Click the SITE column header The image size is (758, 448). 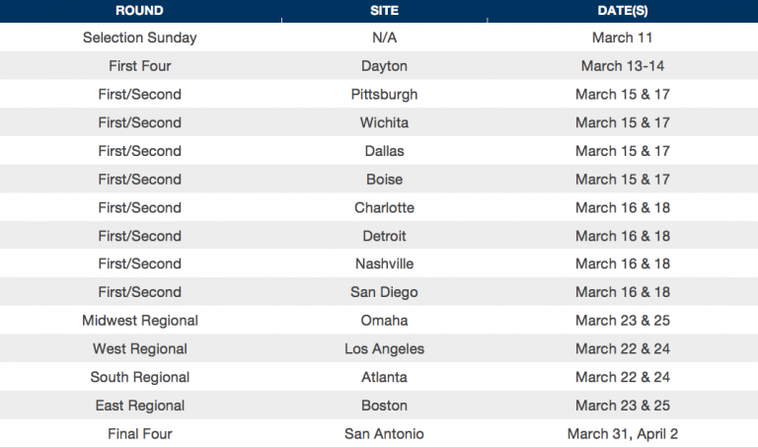click(x=384, y=11)
